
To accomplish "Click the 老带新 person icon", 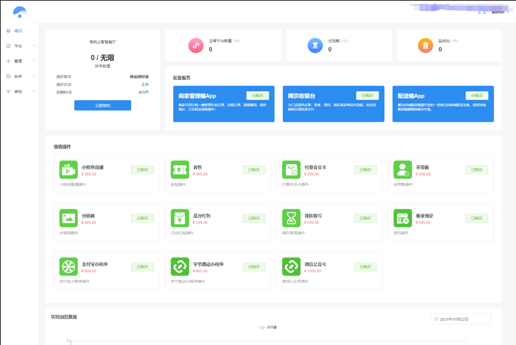I will click(x=403, y=170).
